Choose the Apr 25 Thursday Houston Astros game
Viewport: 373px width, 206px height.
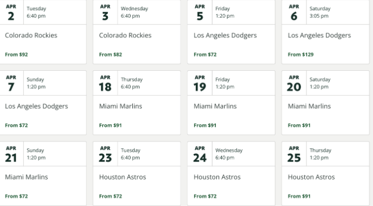(x=325, y=174)
